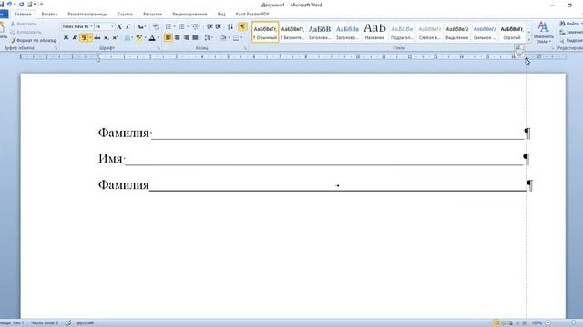The width and height of the screenshot is (583, 327).
Task: Click Save in the Quick Access Toolbar
Action: tap(2, 5)
